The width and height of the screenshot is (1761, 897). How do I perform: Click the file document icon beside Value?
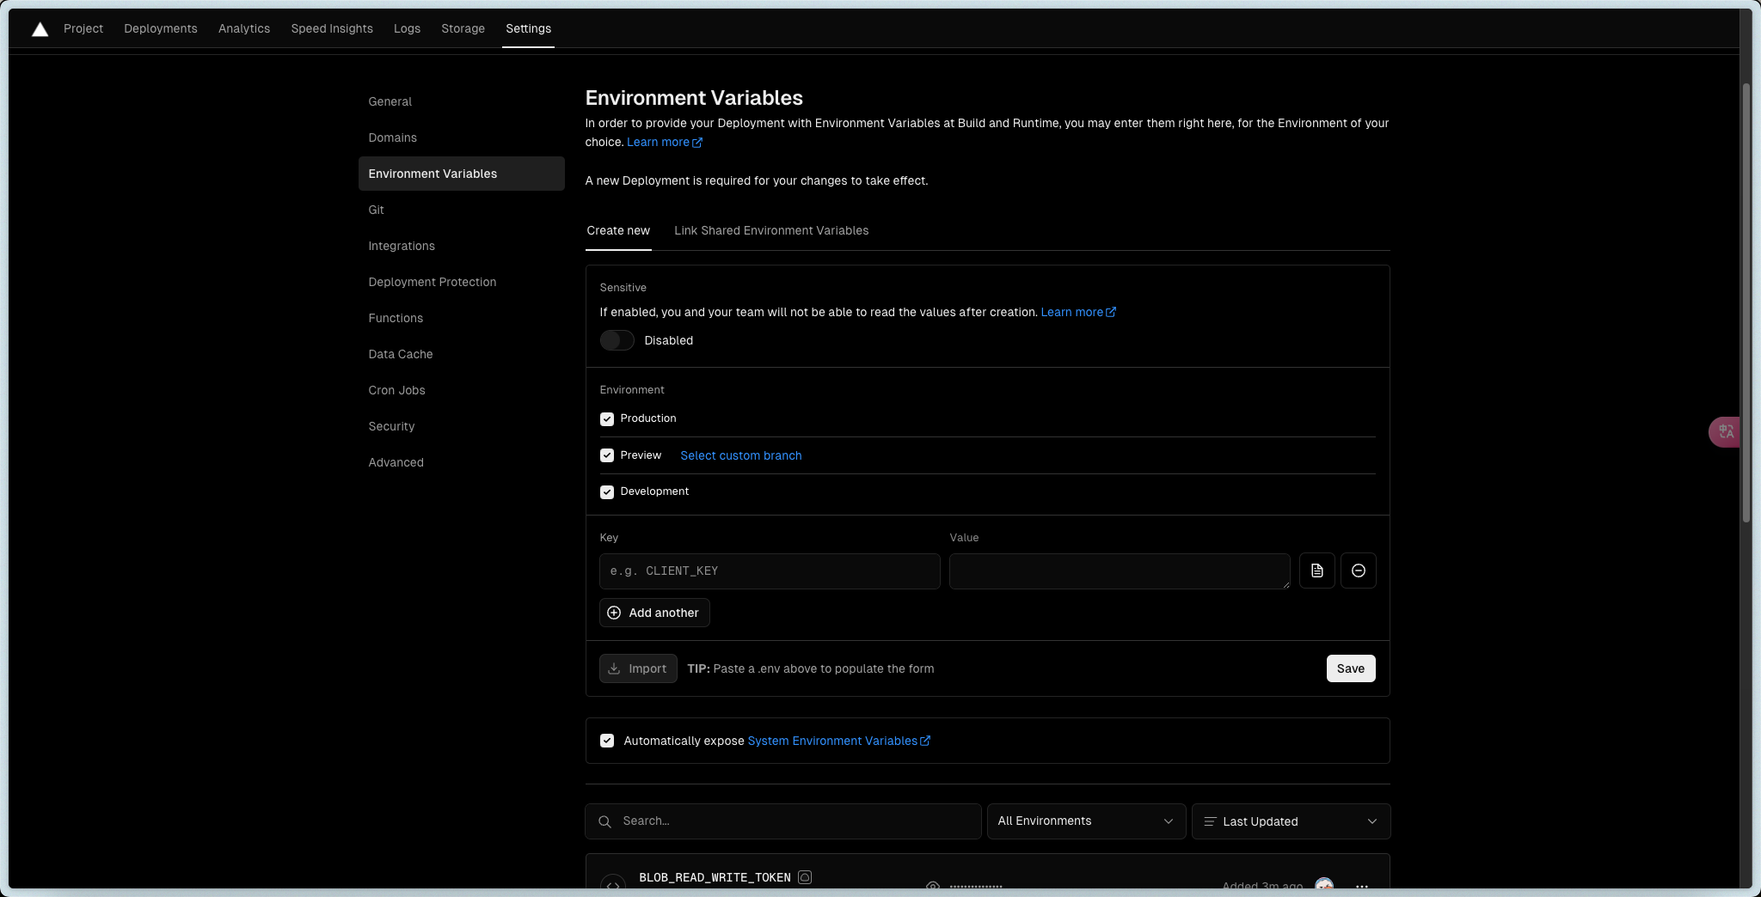coord(1317,571)
